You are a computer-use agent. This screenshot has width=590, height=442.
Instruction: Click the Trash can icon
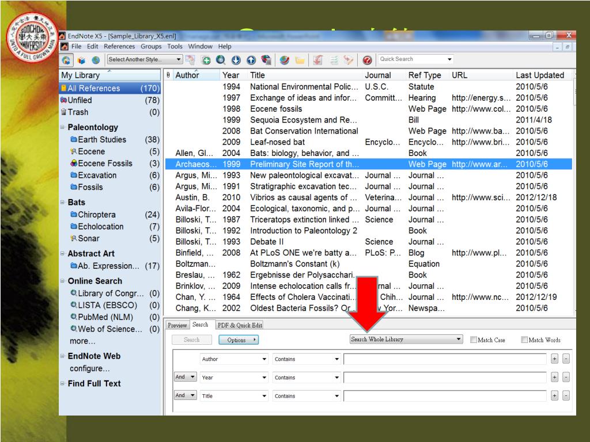[63, 112]
